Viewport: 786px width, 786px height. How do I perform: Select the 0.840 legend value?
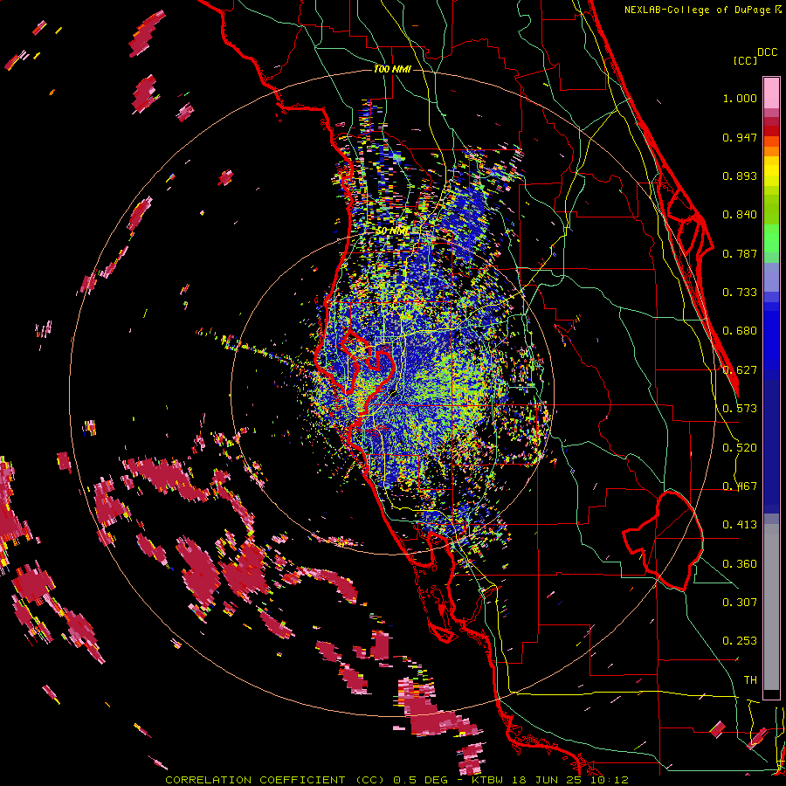coord(740,215)
